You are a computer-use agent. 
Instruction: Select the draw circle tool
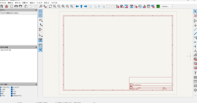point(195,90)
